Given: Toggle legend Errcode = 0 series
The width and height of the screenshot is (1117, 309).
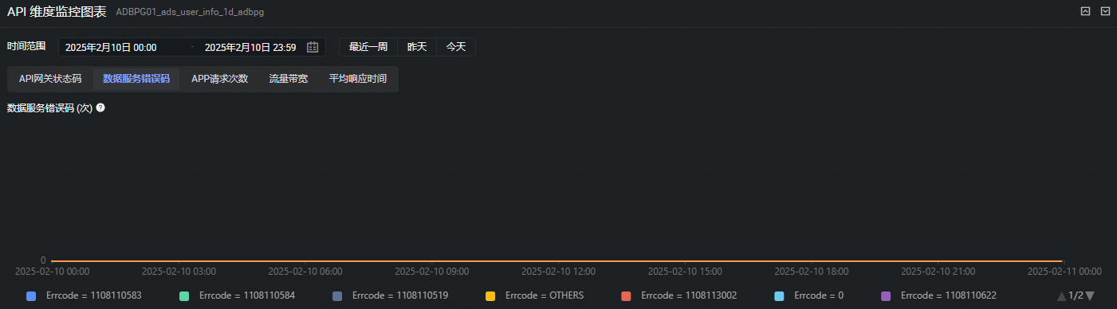Looking at the screenshot, I should (808, 295).
